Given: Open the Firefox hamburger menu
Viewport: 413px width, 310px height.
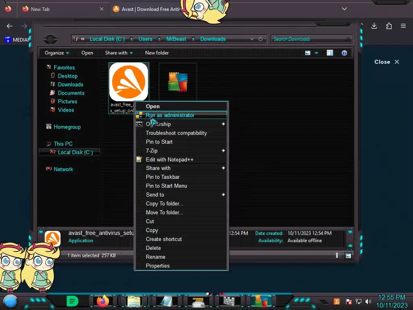Looking at the screenshot, I should (403, 26).
